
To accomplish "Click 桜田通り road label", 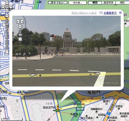I will tap(112, 106).
